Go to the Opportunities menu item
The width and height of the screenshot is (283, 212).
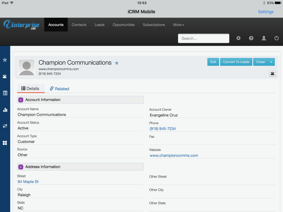pyautogui.click(x=124, y=25)
